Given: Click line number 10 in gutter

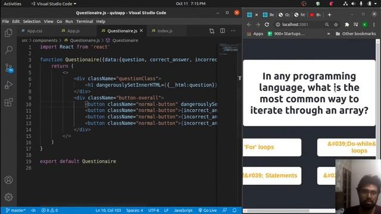Looking at the screenshot, I should pos(29,104).
